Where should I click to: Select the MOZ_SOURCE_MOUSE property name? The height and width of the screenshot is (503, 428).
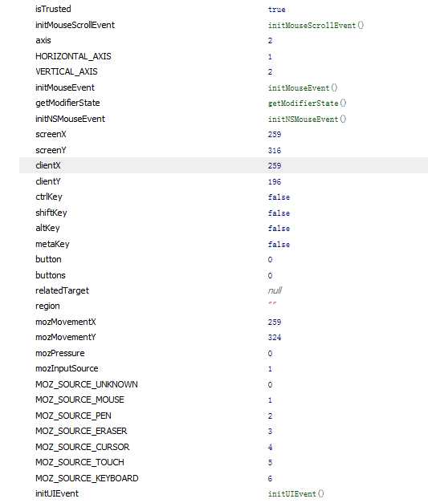click(80, 400)
